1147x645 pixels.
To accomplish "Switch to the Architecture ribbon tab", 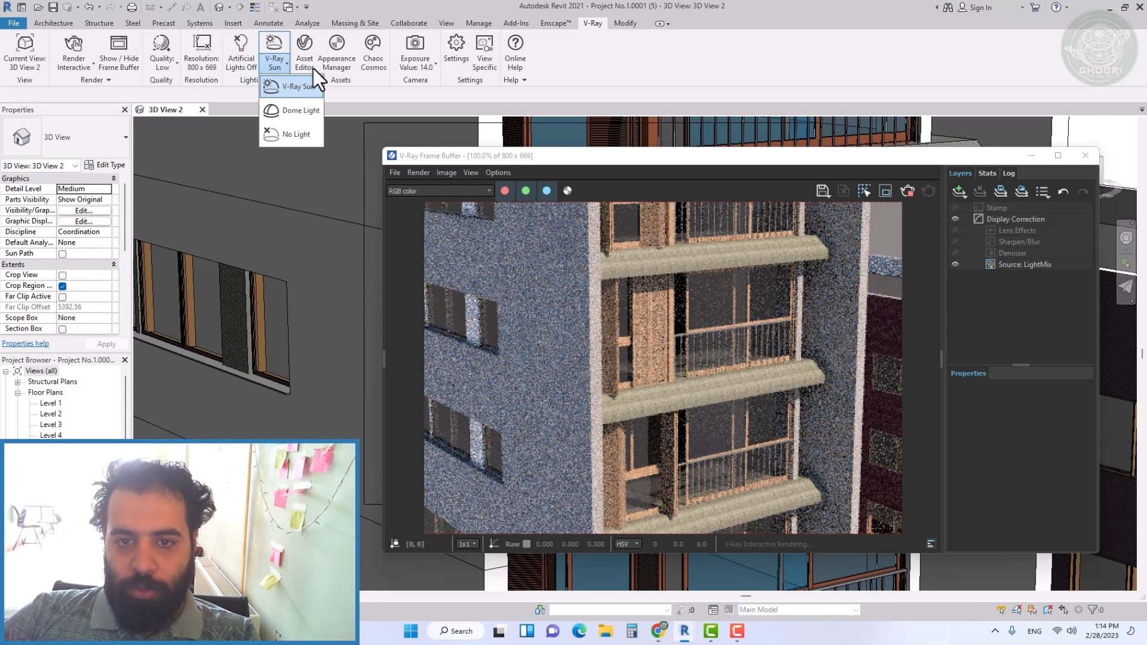I will (x=53, y=23).
